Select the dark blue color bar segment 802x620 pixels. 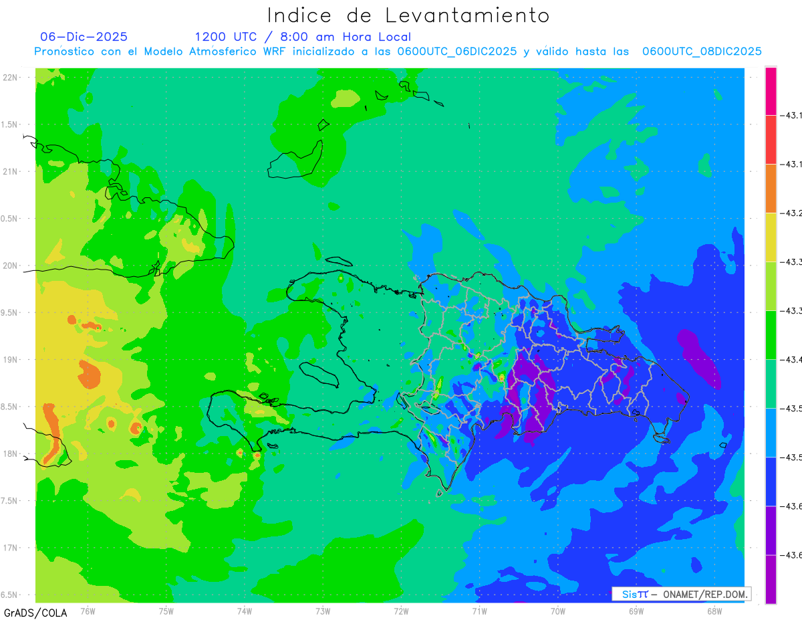coord(771,482)
